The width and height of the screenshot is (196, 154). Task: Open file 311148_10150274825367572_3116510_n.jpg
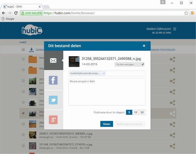click(x=66, y=144)
